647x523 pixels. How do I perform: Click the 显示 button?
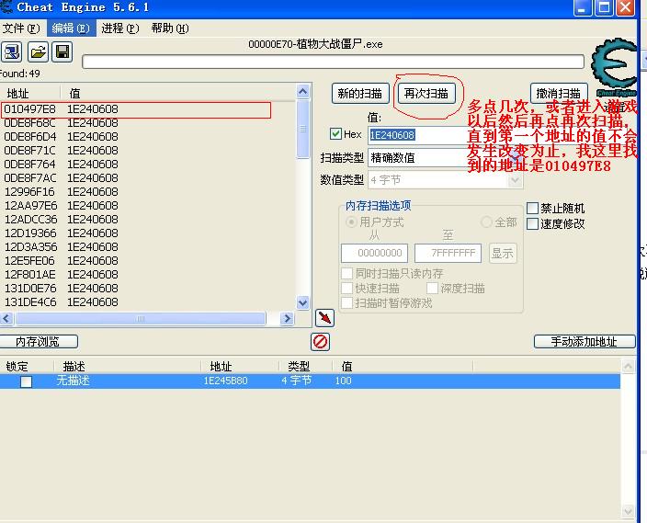[x=503, y=253]
